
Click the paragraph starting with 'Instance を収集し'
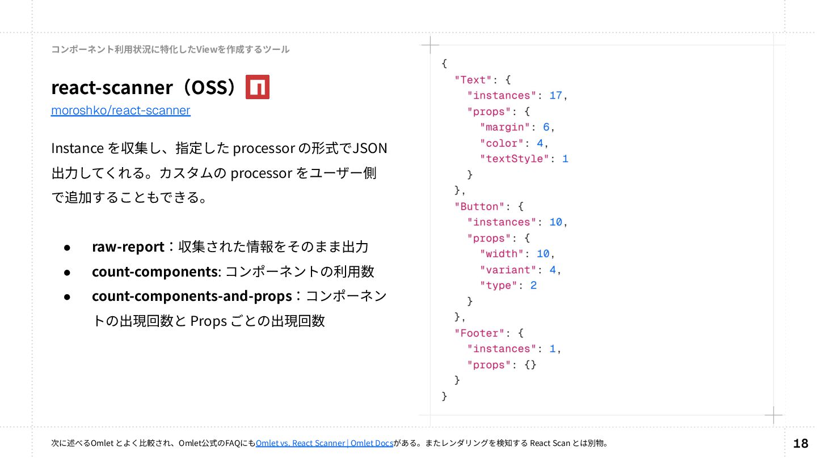pos(219,173)
